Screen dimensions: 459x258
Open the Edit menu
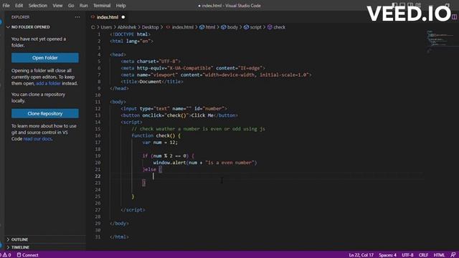point(19,6)
